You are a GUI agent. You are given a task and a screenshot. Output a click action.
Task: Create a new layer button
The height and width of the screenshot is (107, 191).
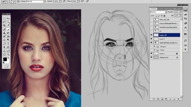click(174, 99)
